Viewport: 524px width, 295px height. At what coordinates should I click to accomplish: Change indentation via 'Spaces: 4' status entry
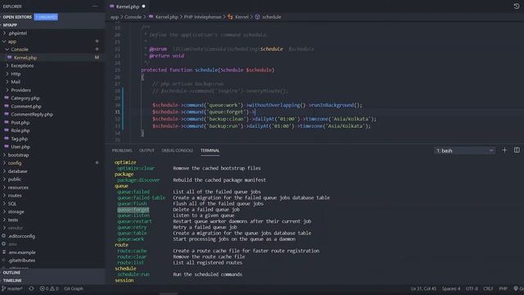click(451, 288)
